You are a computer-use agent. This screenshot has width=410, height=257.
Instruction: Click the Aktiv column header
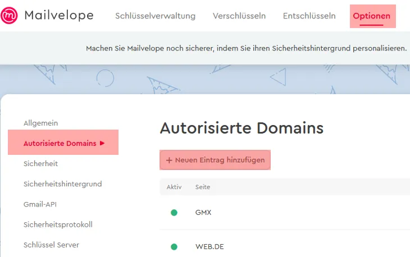174,187
